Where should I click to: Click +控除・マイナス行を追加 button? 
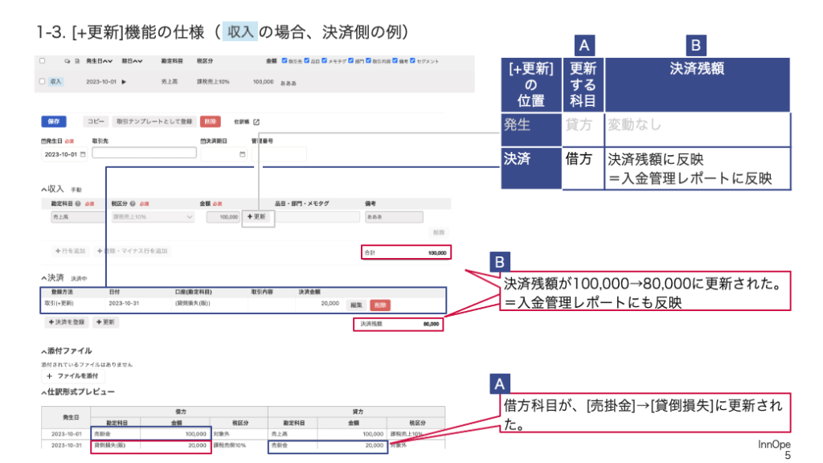click(133, 251)
